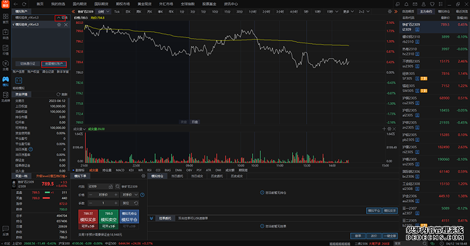Click the 创建模拟账户 button

(x=53, y=63)
